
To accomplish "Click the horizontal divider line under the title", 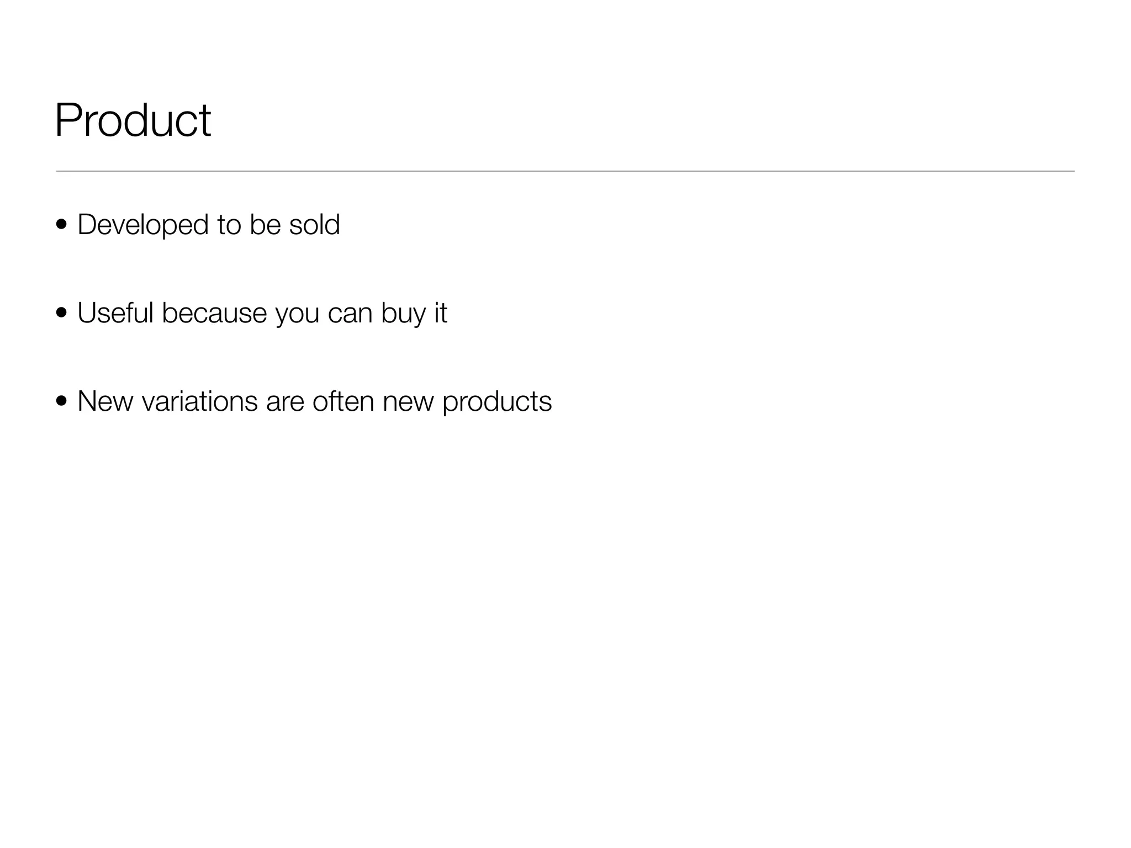I will [565, 171].
